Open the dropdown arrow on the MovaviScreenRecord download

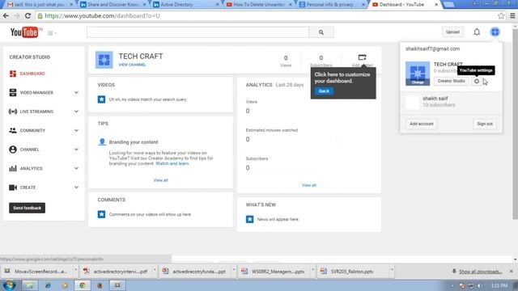(x=75, y=271)
